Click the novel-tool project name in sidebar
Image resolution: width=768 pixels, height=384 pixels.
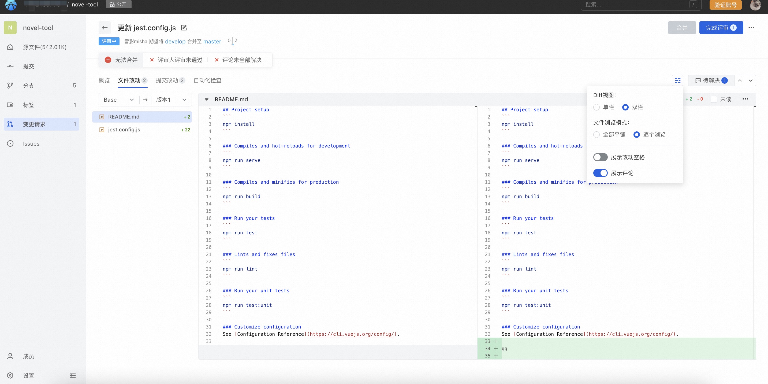coord(38,28)
